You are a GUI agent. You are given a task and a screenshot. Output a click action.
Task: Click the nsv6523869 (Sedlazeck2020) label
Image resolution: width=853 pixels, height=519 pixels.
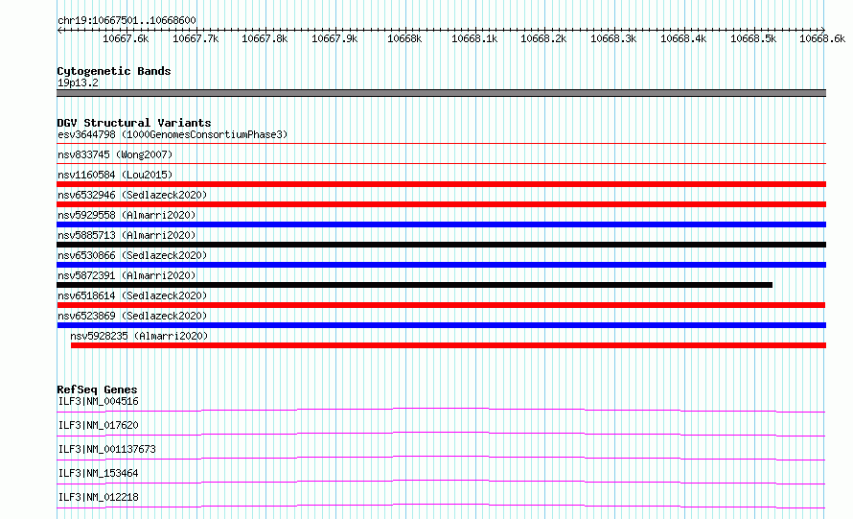[x=132, y=316]
